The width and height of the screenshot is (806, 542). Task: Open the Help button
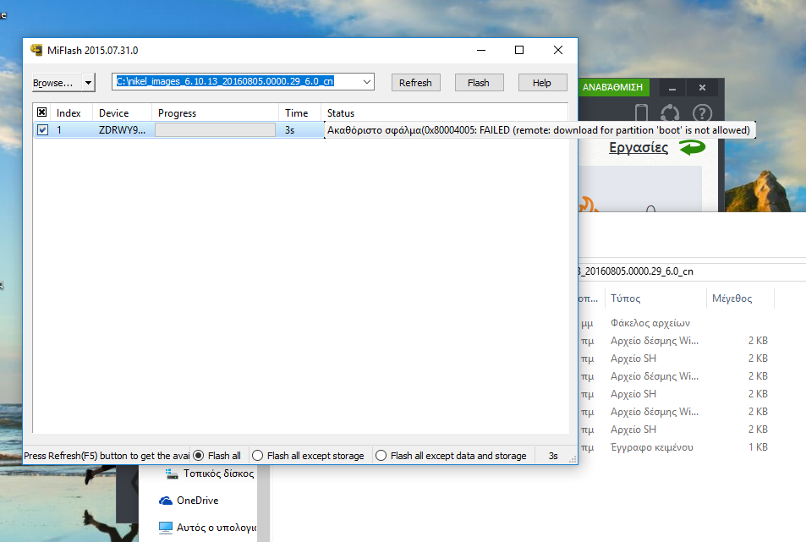click(542, 83)
